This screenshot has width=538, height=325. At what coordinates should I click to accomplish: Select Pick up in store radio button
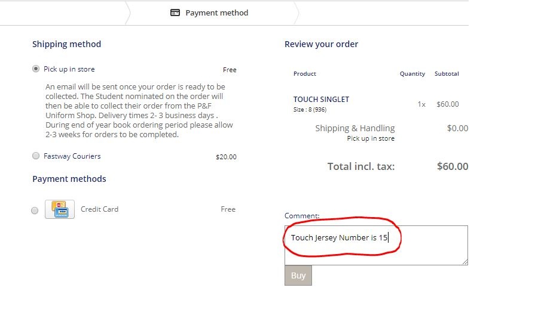tap(36, 69)
